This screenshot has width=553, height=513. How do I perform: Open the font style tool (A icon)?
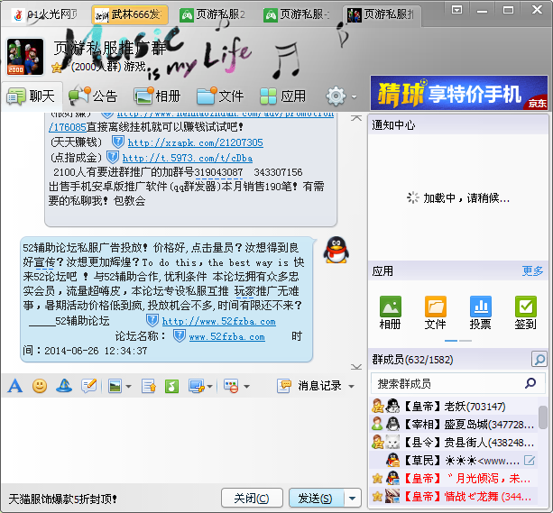coord(15,386)
